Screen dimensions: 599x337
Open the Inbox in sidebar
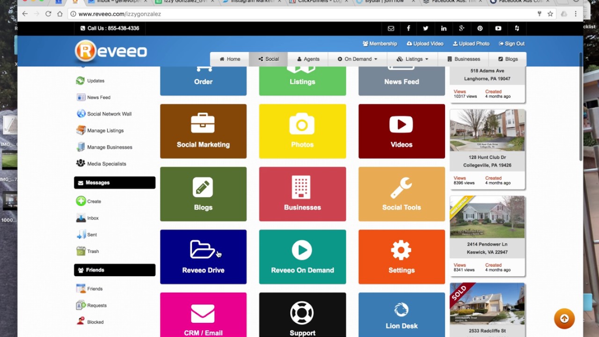pyautogui.click(x=88, y=218)
